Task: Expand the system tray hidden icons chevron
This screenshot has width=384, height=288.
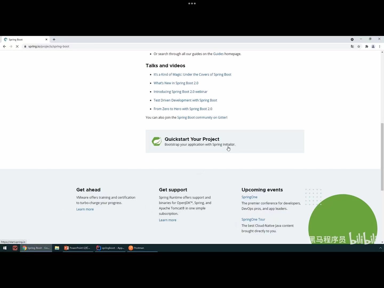Action: pyautogui.click(x=381, y=248)
